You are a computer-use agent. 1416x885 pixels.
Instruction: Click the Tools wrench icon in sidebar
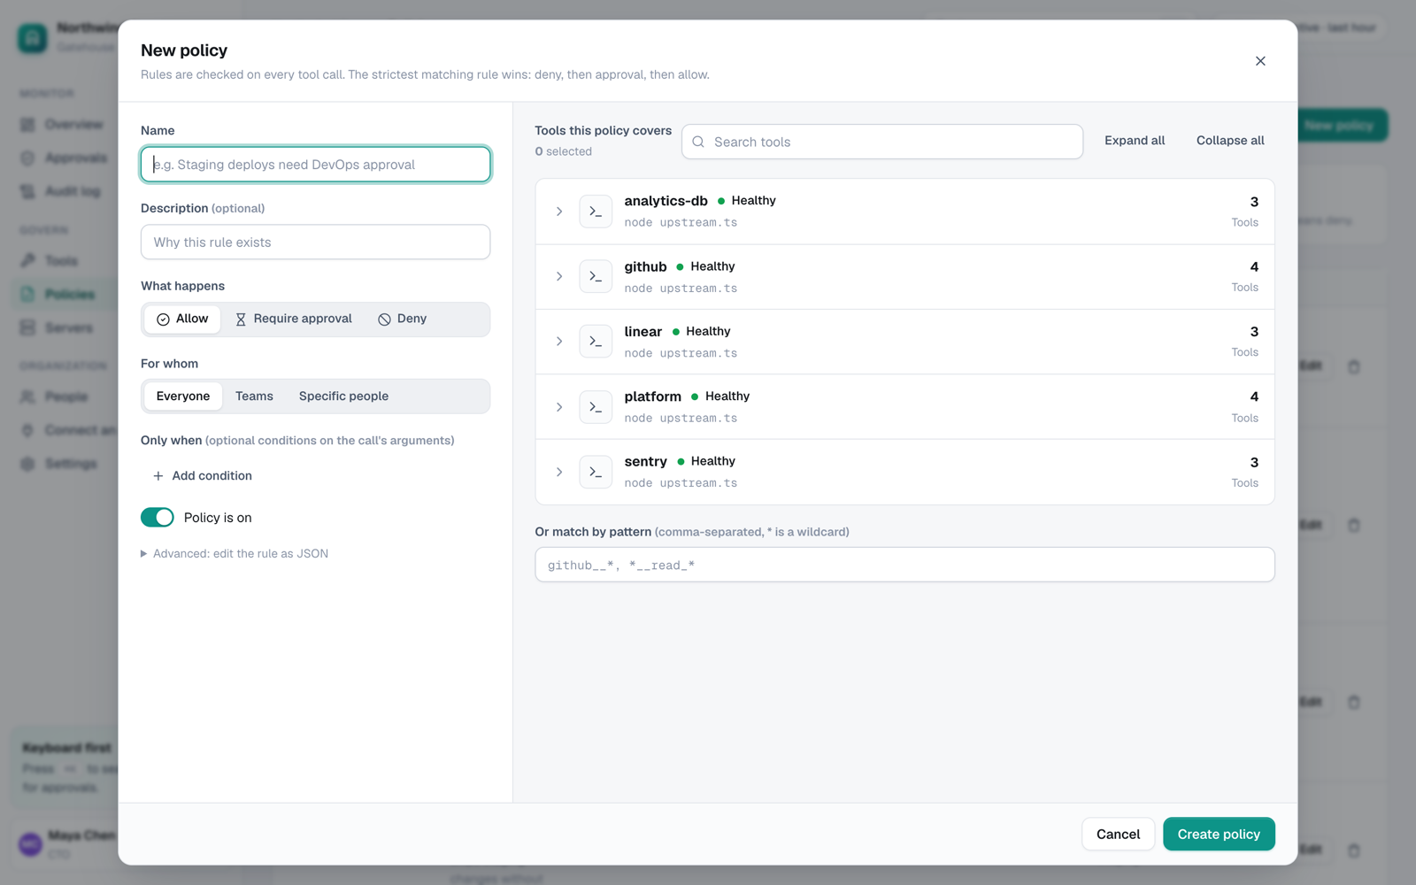click(28, 260)
